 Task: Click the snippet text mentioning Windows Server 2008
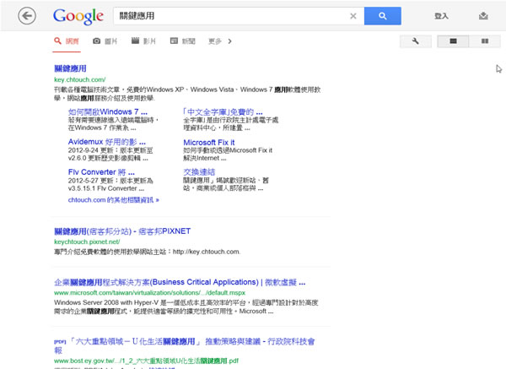tap(186, 307)
